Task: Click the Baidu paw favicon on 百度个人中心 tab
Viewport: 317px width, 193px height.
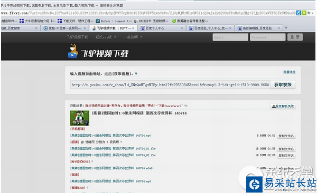Action: (x=143, y=28)
